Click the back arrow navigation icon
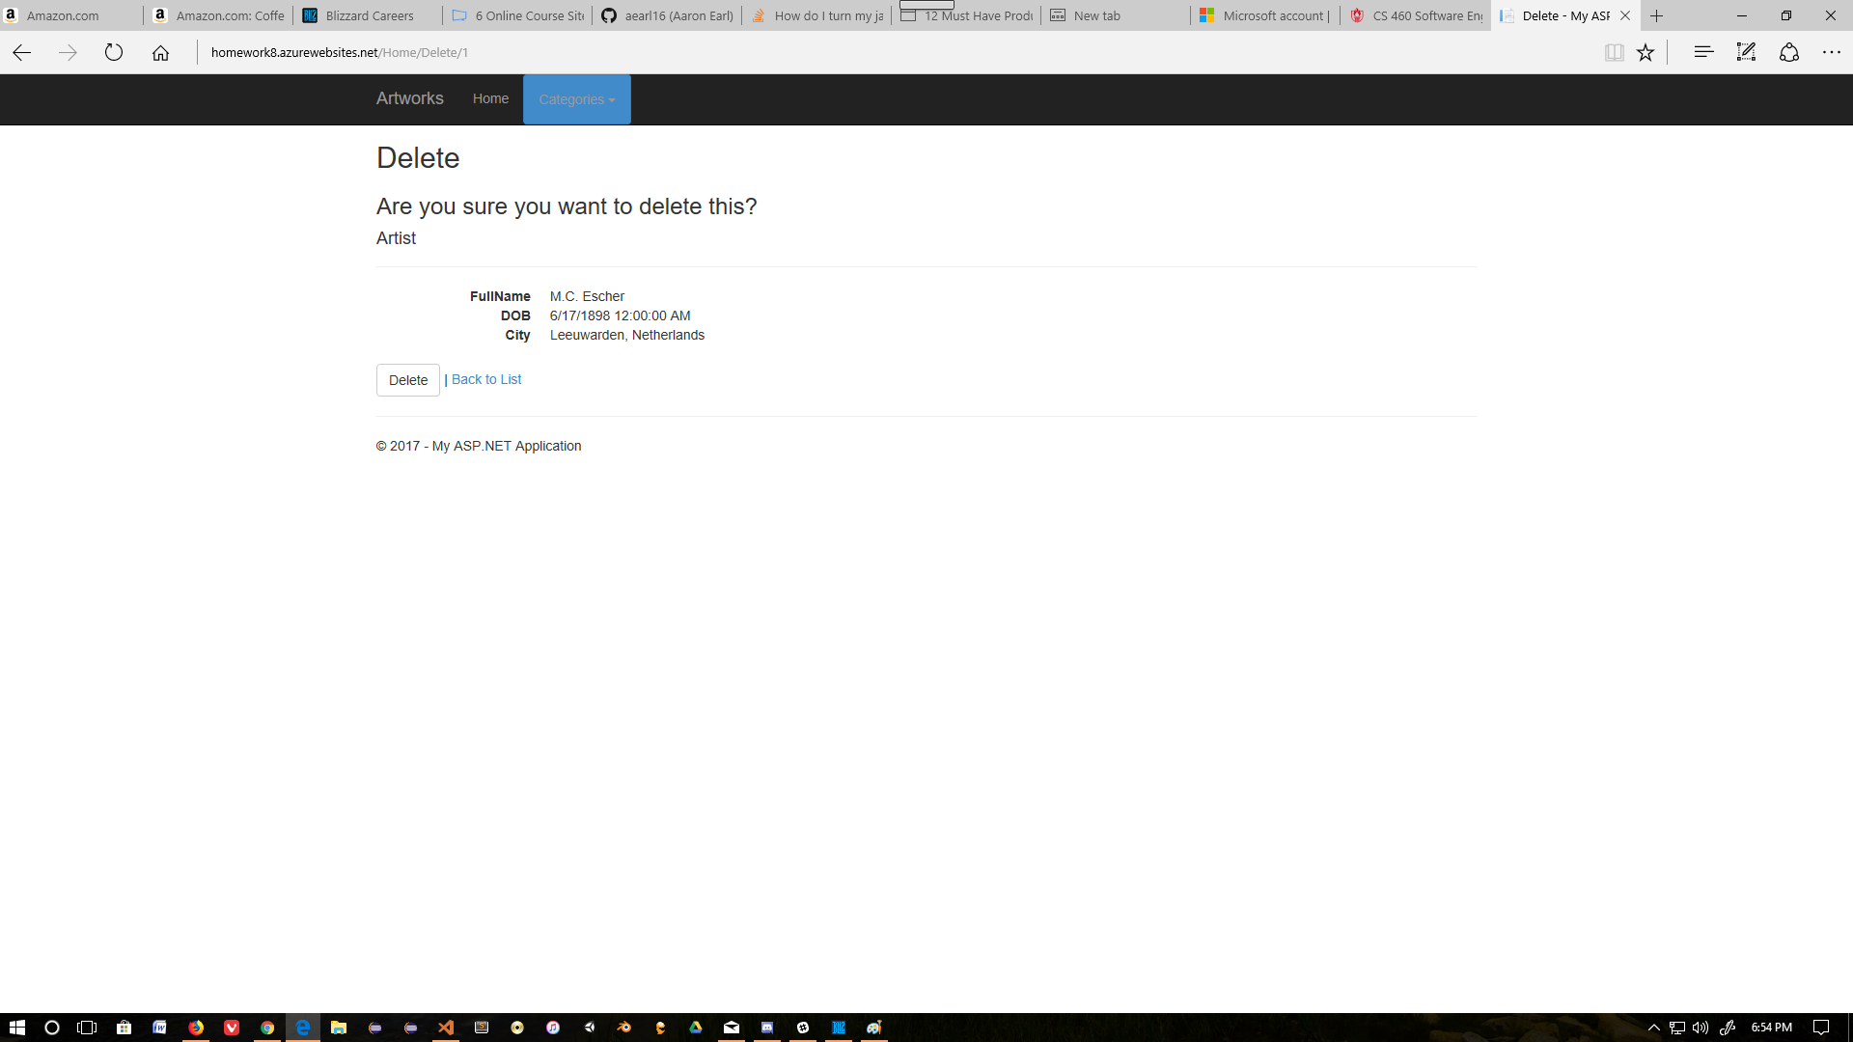Screen dimensions: 1853x1042 22,53
